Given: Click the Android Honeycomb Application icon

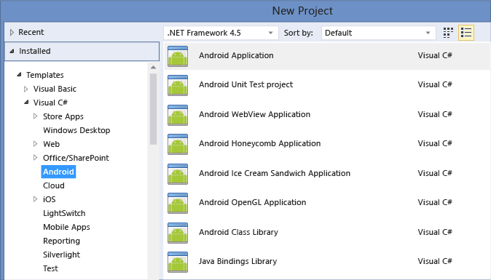Looking at the screenshot, I should click(x=178, y=144).
